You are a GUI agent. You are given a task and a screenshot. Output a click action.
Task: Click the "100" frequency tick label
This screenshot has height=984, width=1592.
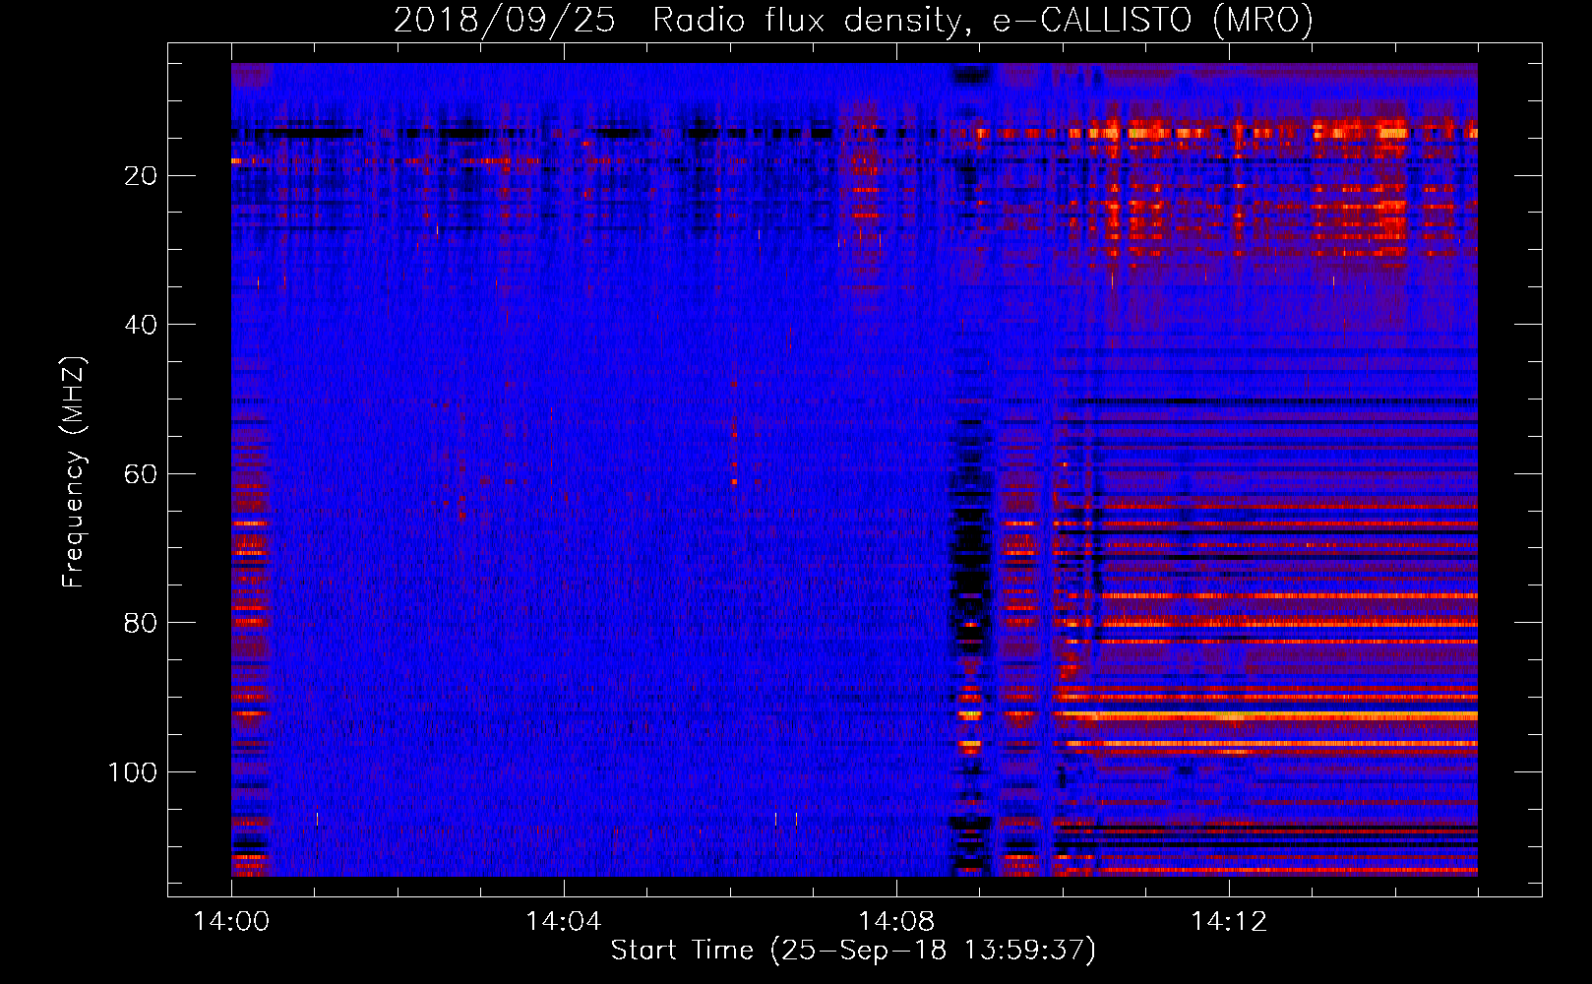click(x=133, y=772)
